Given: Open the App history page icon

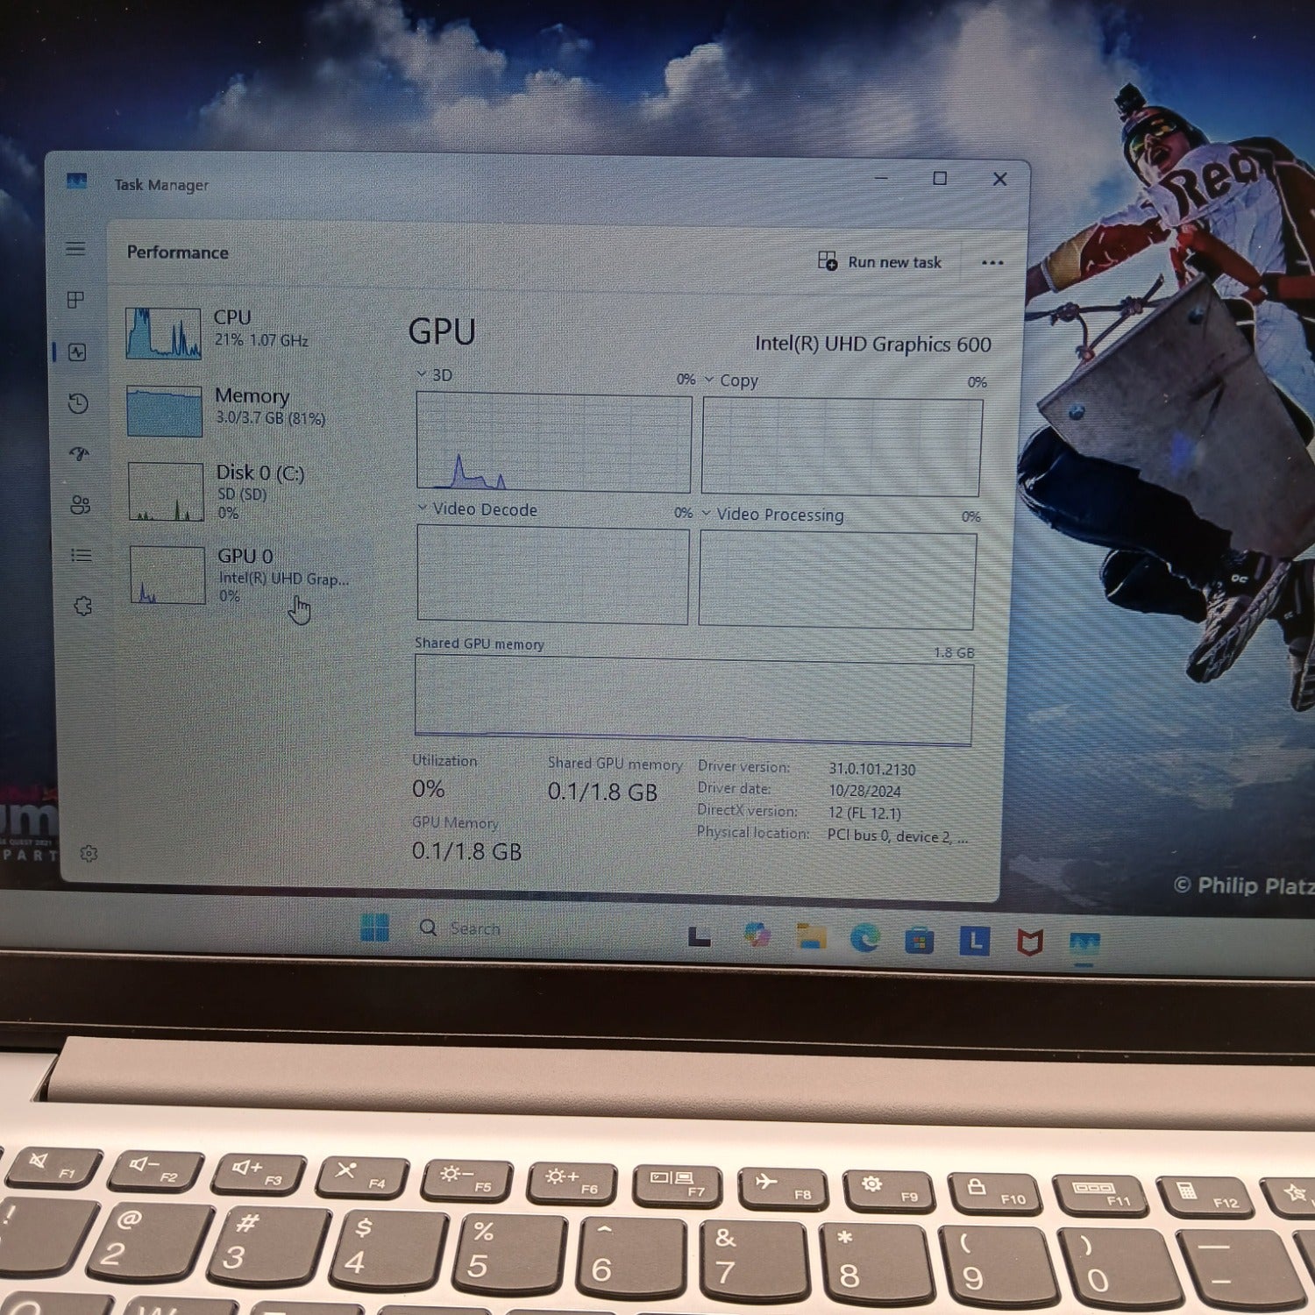Looking at the screenshot, I should click(x=78, y=403).
